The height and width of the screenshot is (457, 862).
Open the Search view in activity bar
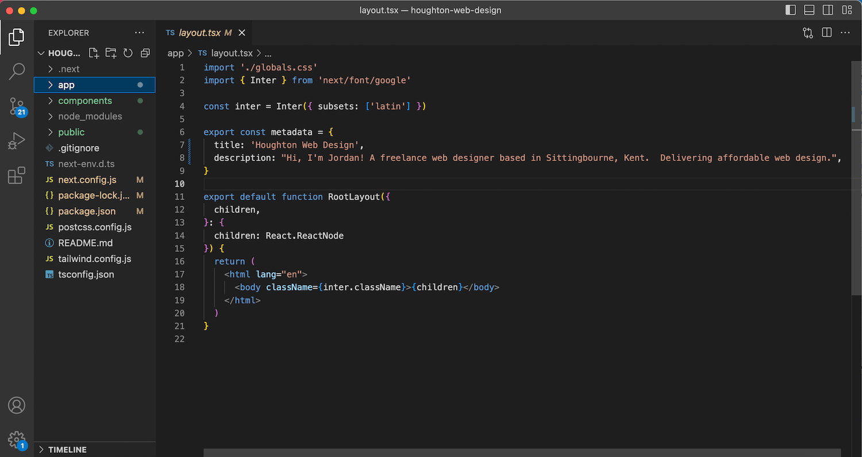[17, 71]
